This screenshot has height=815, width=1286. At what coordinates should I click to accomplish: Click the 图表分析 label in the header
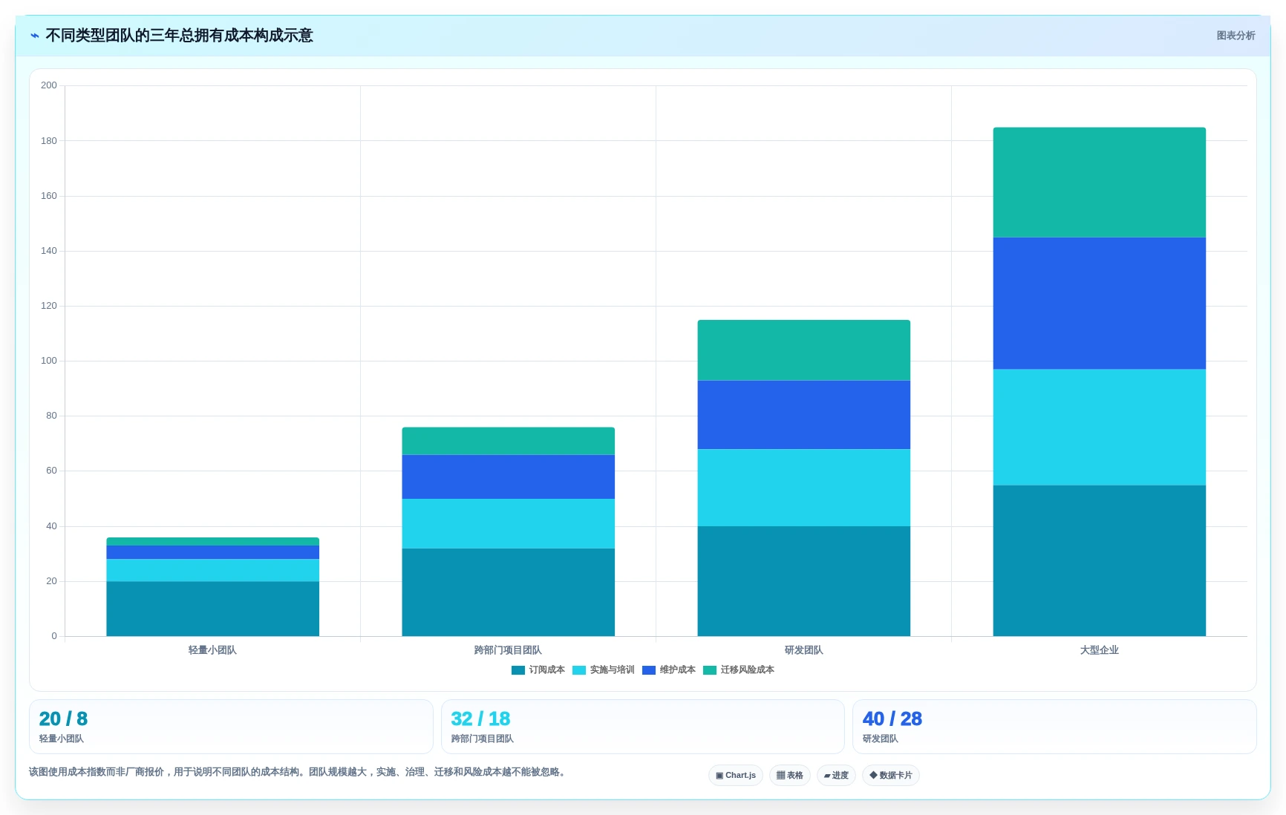(1236, 36)
